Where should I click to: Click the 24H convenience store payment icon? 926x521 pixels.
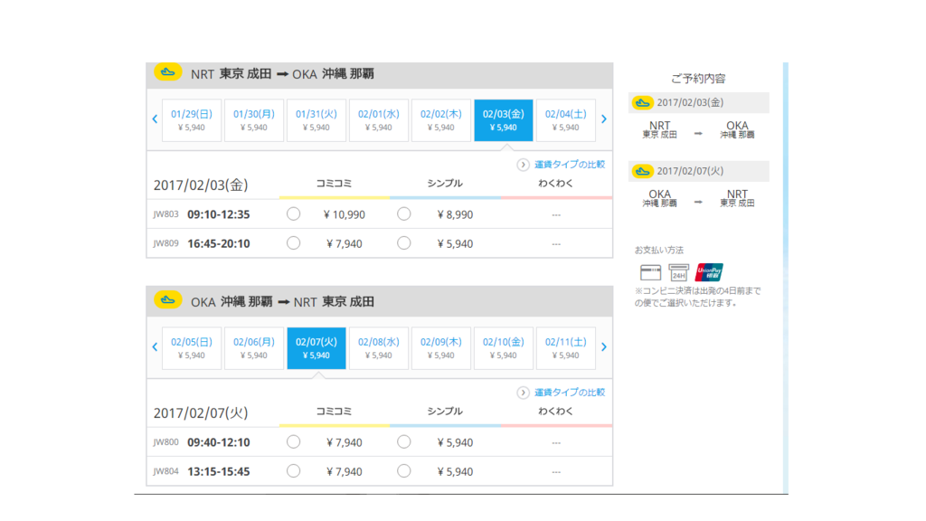[678, 272]
